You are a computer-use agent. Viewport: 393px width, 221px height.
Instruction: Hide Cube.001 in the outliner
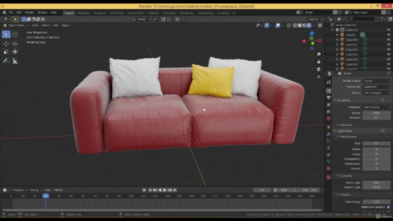pyautogui.click(x=389, y=45)
